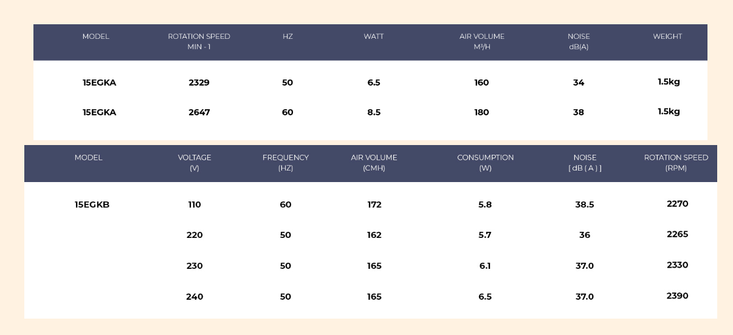Select the 2390 RPM value
This screenshot has width=733, height=335.
677,296
